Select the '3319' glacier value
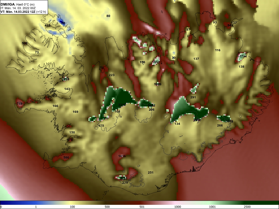Image resolution: width=279 pixels, height=209 pixels. (122, 105)
